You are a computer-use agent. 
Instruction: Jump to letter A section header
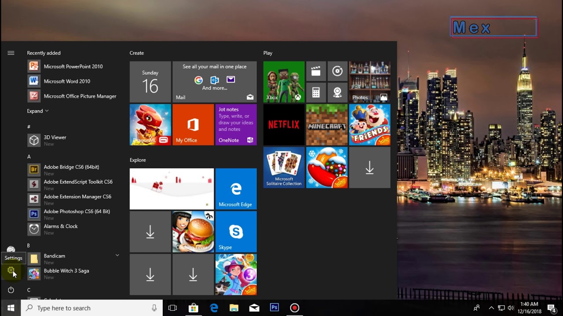point(29,157)
